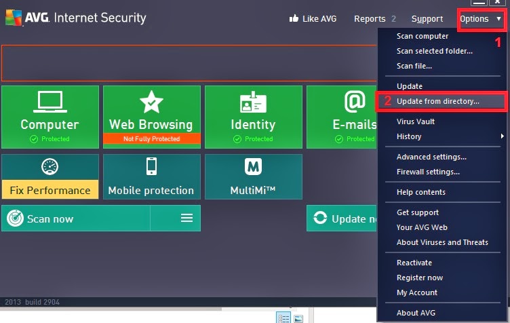Select Scan selected folder... menu item
The image size is (510, 323).
[435, 51]
